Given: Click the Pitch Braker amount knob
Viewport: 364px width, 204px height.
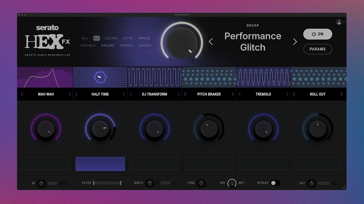Looking at the screenshot, I should pos(209,129).
